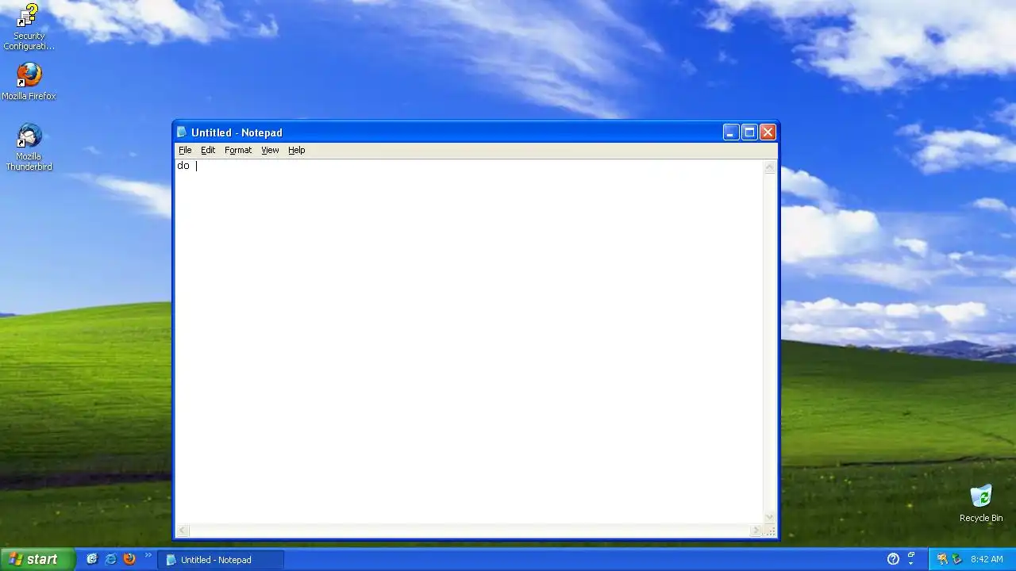Open the Windows start menu
Image resolution: width=1016 pixels, height=571 pixels.
(x=37, y=559)
